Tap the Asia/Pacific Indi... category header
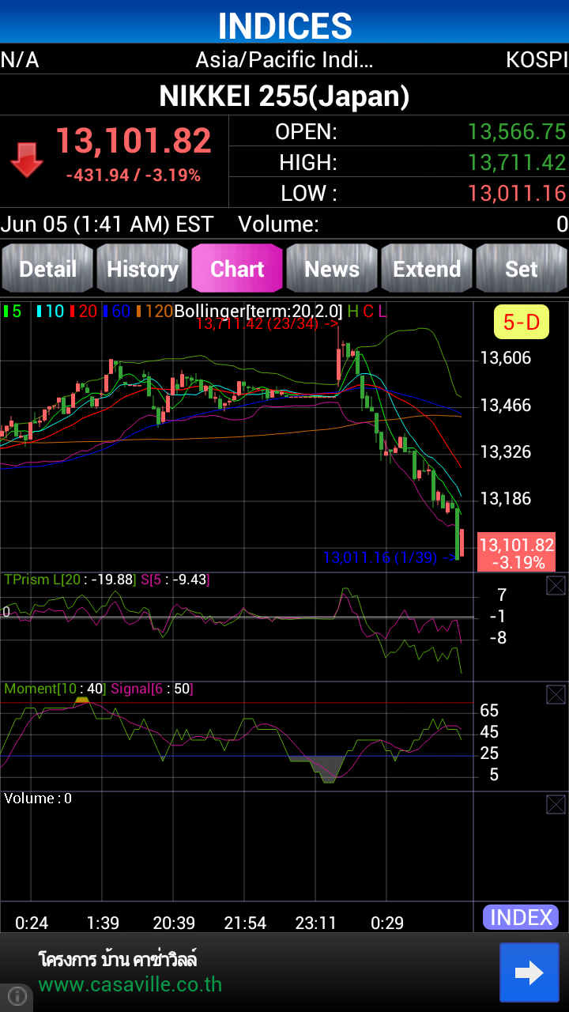The height and width of the screenshot is (1012, 569). (x=284, y=60)
